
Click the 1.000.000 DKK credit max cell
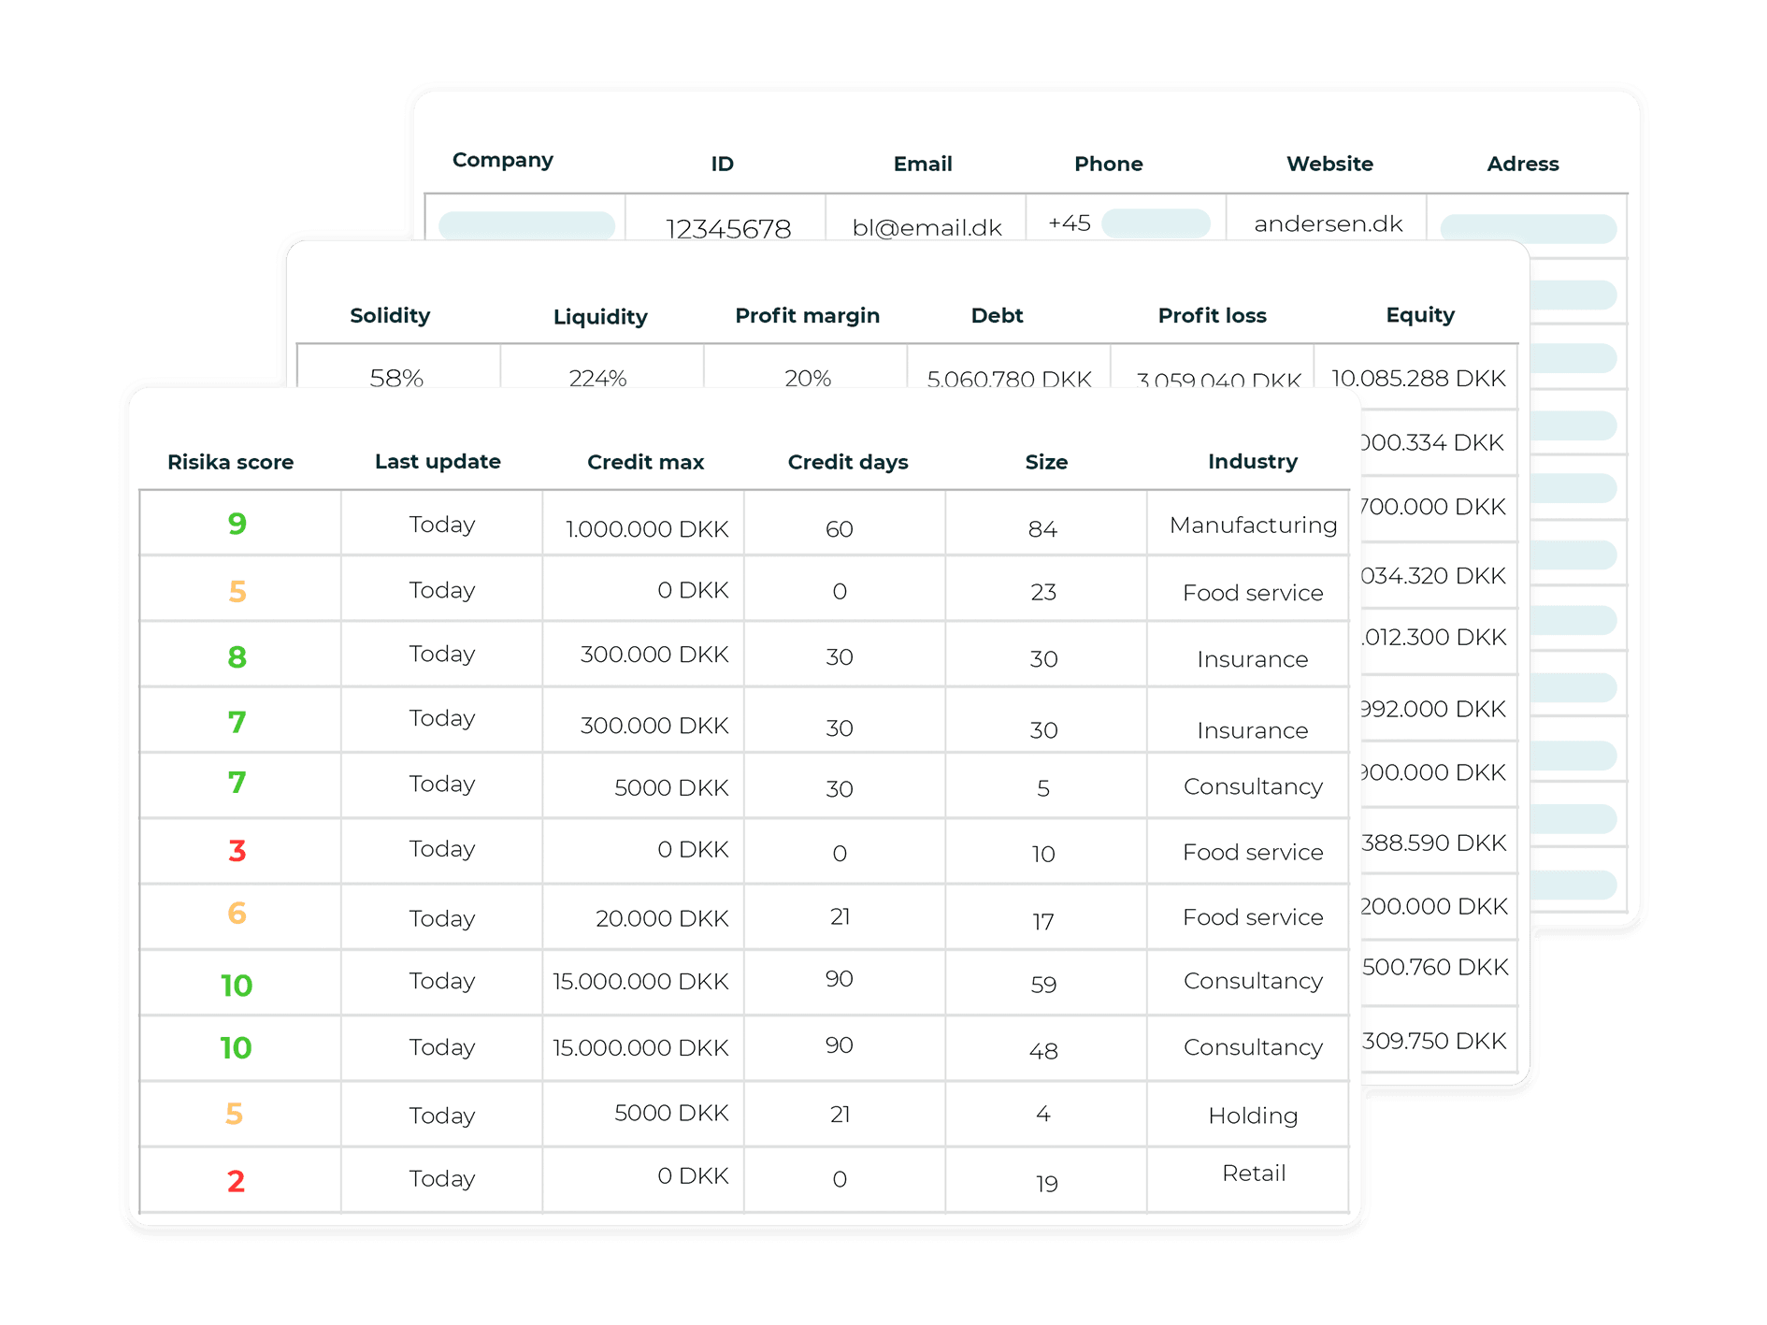pos(647,529)
